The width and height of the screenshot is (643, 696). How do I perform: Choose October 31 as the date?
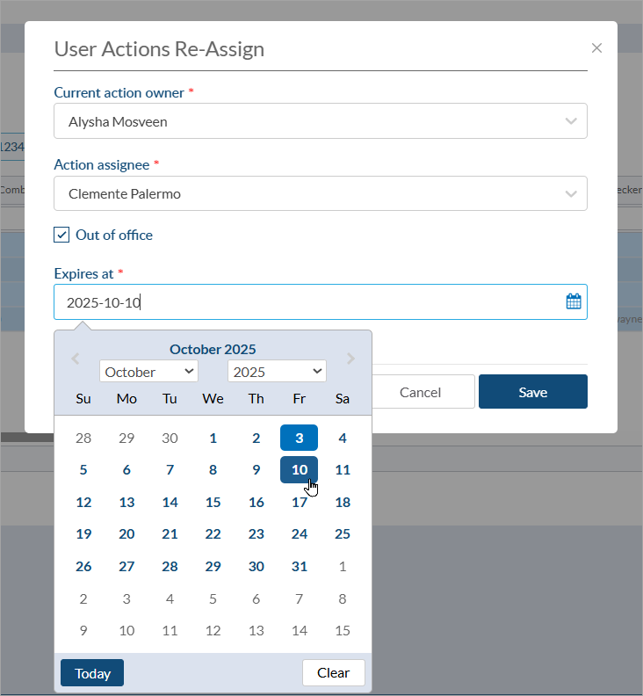[299, 567]
